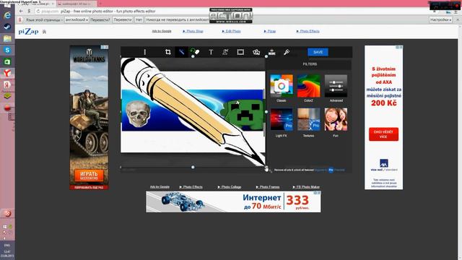
Task: Select the Paint brush tool
Action: (x=287, y=52)
